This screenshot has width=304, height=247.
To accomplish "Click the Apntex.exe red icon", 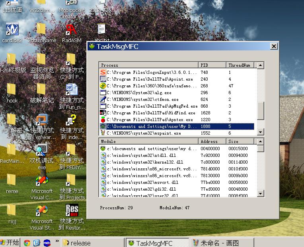I will [103, 120].
